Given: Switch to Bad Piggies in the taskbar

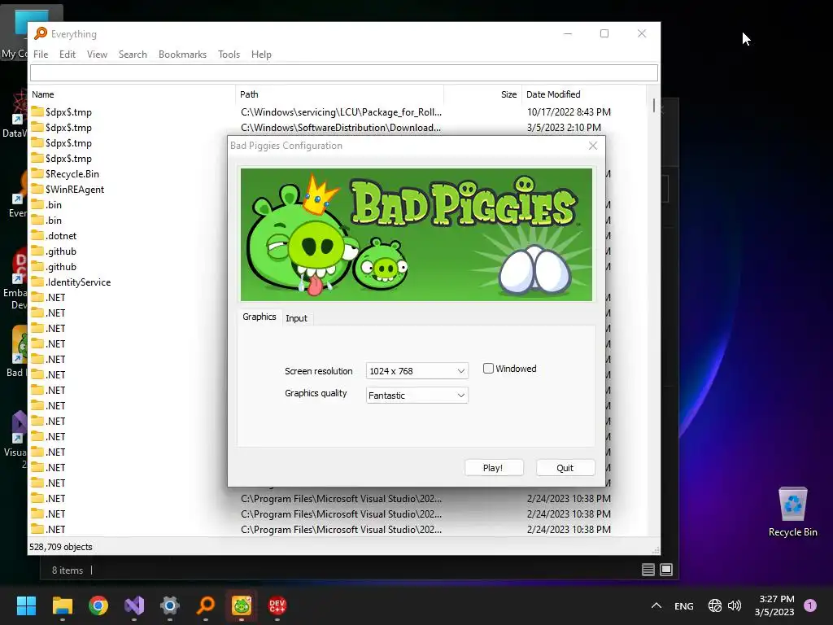Looking at the screenshot, I should coord(242,605).
